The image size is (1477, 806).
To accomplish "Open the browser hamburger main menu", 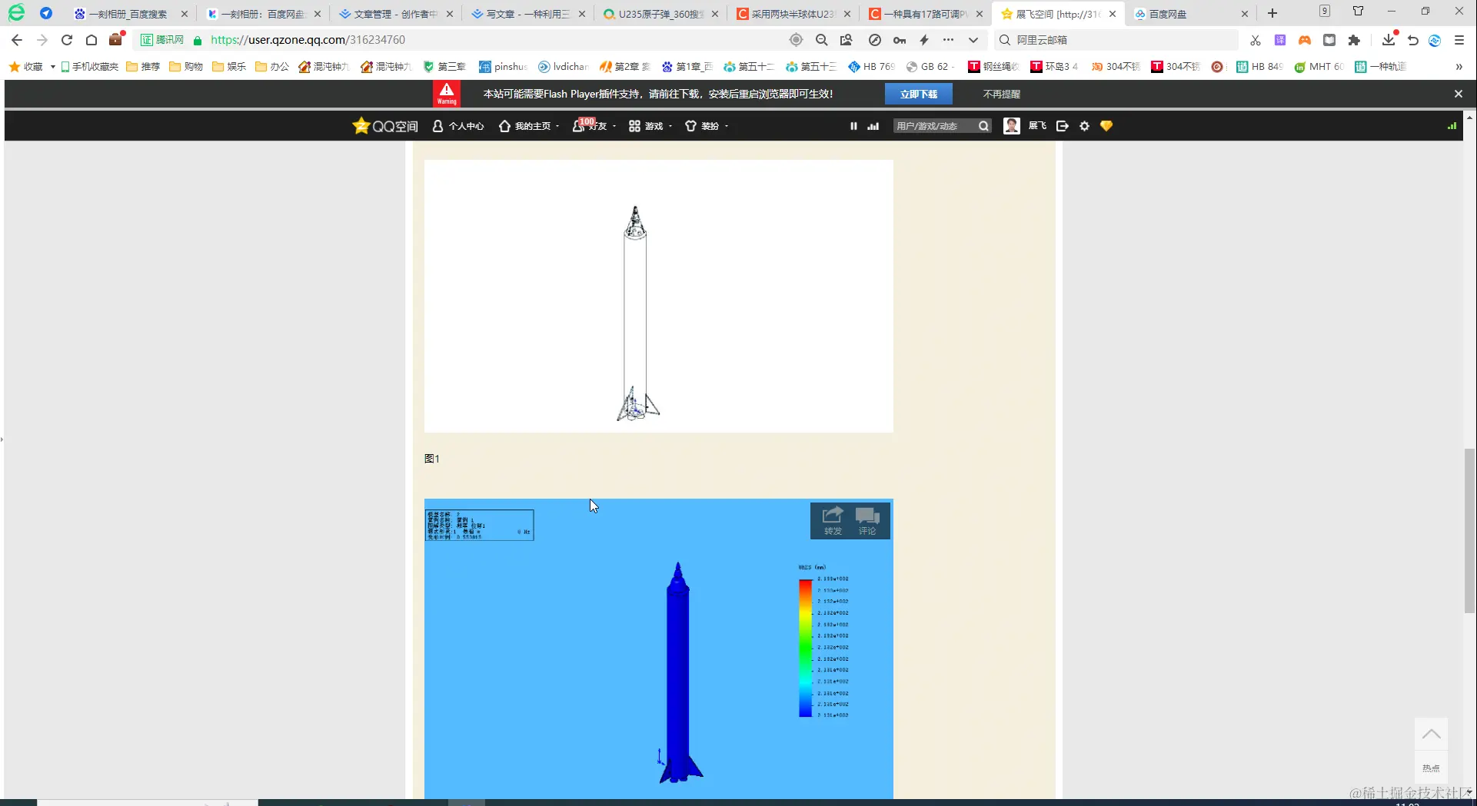I will tap(1459, 40).
